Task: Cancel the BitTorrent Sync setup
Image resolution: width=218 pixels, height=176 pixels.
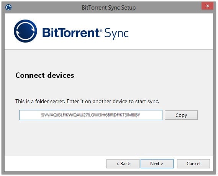Action: (x=193, y=164)
